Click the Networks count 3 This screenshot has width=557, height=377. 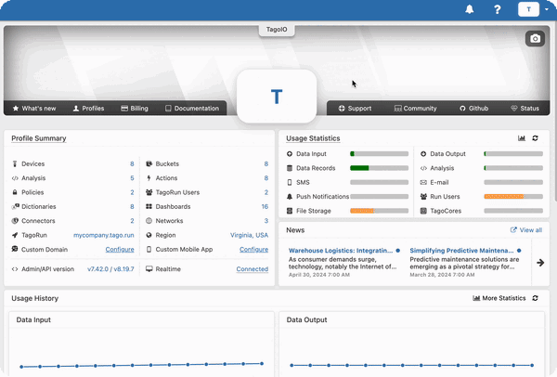pos(266,221)
